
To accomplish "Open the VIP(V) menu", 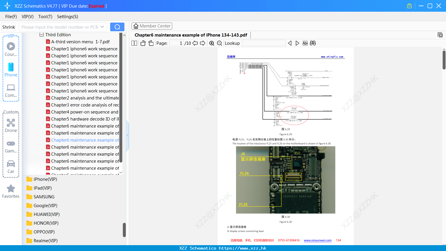I will [28, 17].
